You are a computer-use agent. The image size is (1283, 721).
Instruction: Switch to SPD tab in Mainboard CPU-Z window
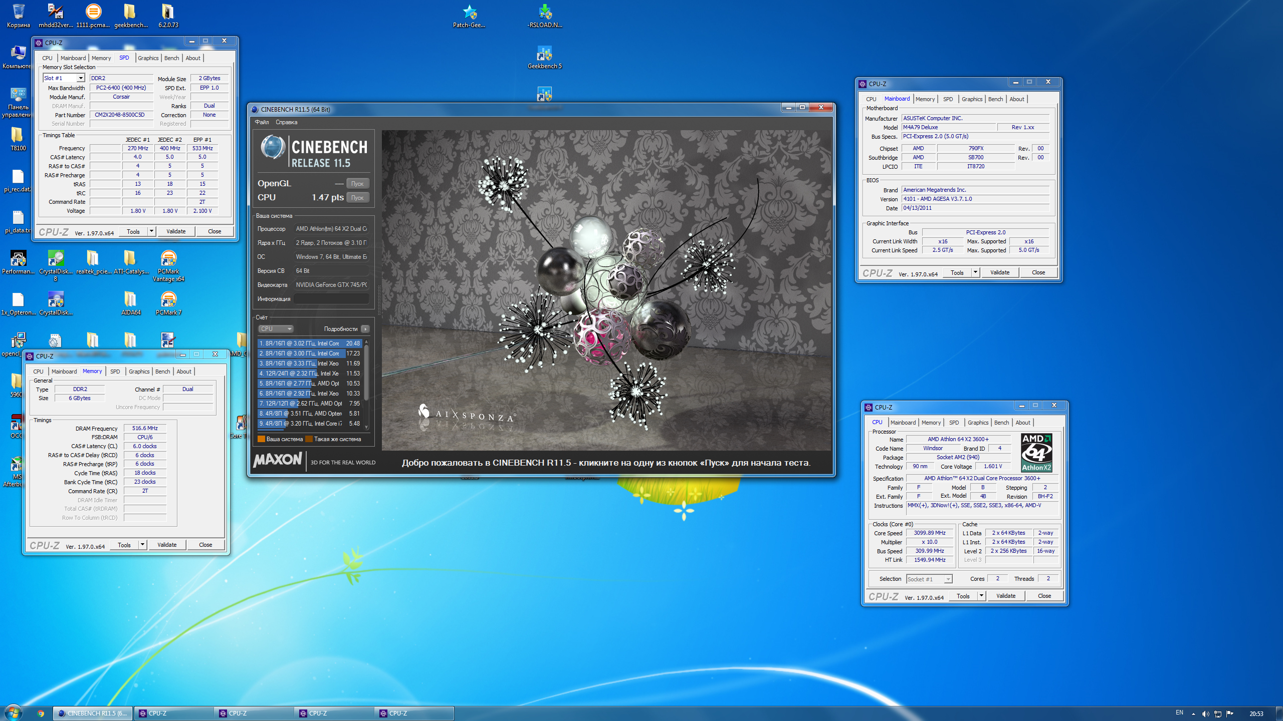(948, 99)
